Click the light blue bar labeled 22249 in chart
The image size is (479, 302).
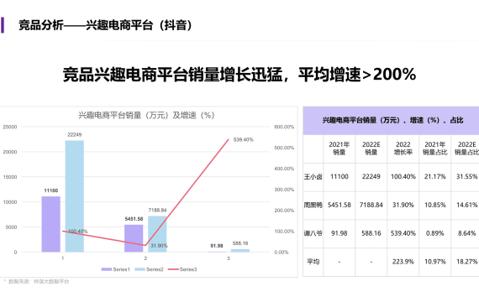75,196
